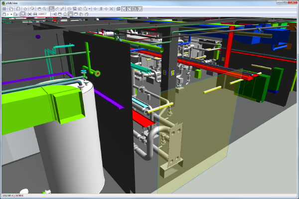Click the speech bubble annotation icon
Viewport: 299px width, 199px height.
click(32, 9)
